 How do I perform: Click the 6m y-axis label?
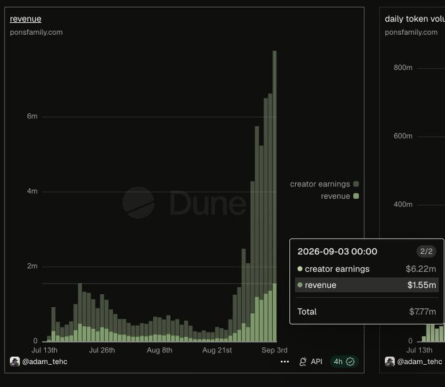(32, 116)
